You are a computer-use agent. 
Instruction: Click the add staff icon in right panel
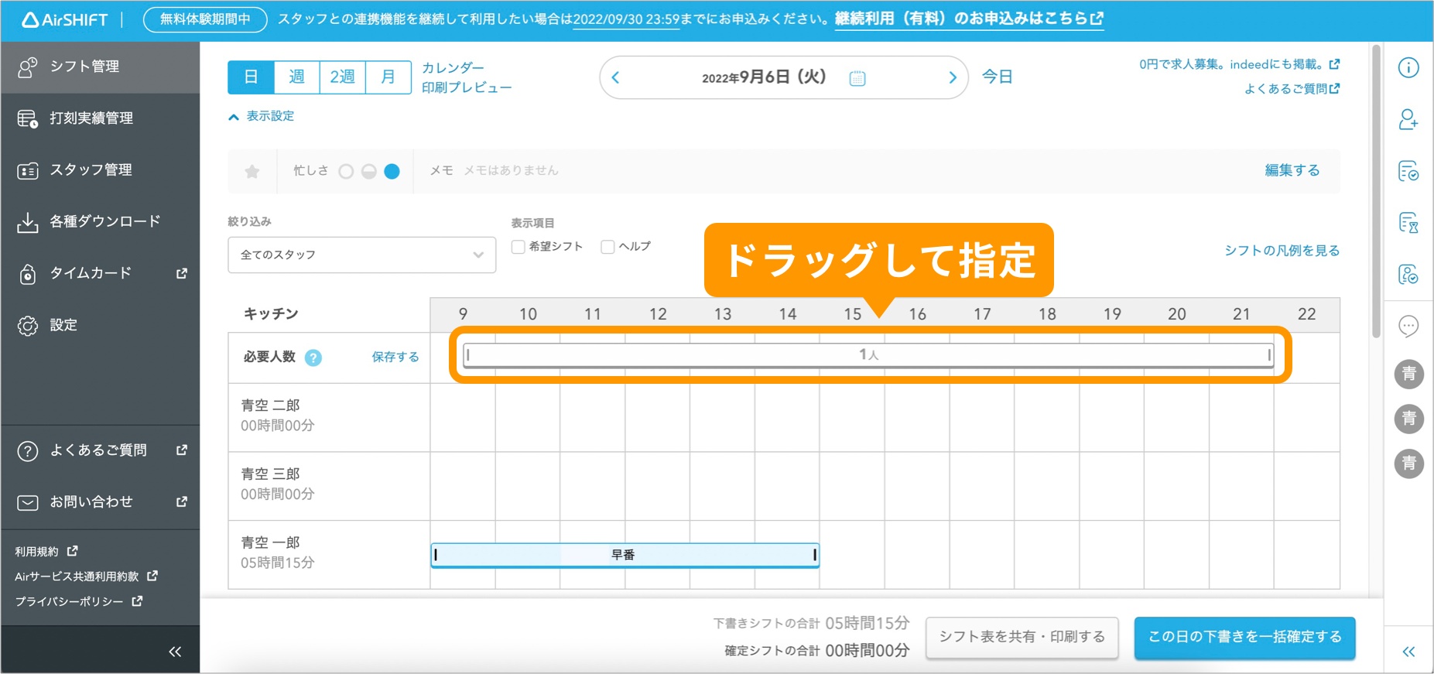coord(1408,119)
